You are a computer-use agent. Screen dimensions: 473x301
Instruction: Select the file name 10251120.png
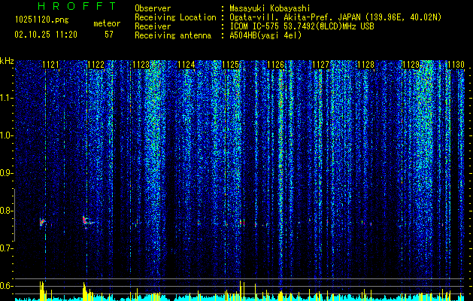click(42, 20)
